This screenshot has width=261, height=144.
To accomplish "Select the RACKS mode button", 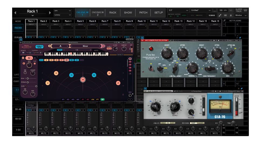I will pos(18,28).
